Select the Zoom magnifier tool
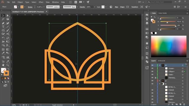The width and height of the screenshot is (189, 106). pyautogui.click(x=8, y=65)
